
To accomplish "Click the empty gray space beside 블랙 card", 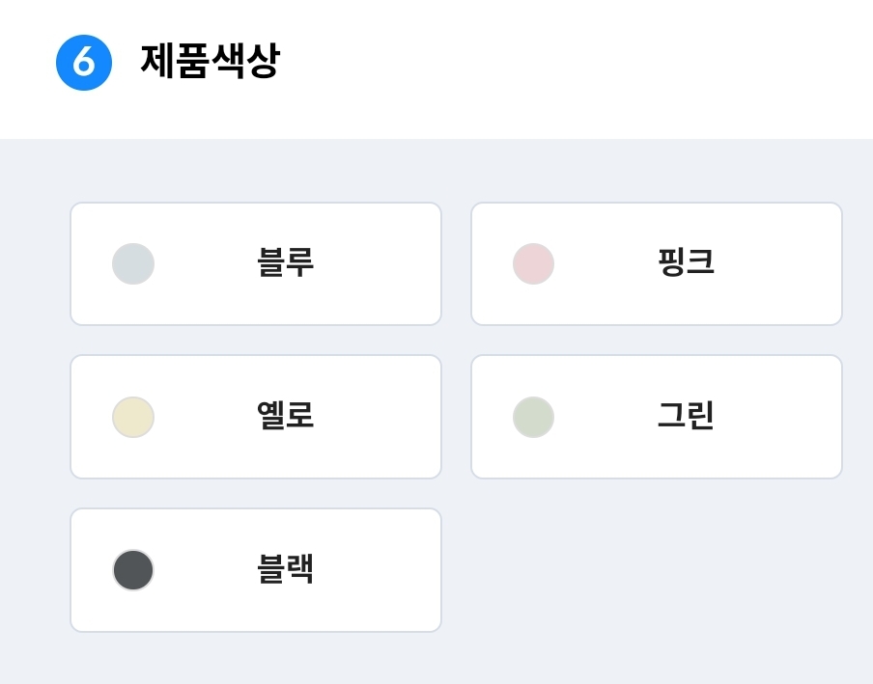I will [x=657, y=570].
